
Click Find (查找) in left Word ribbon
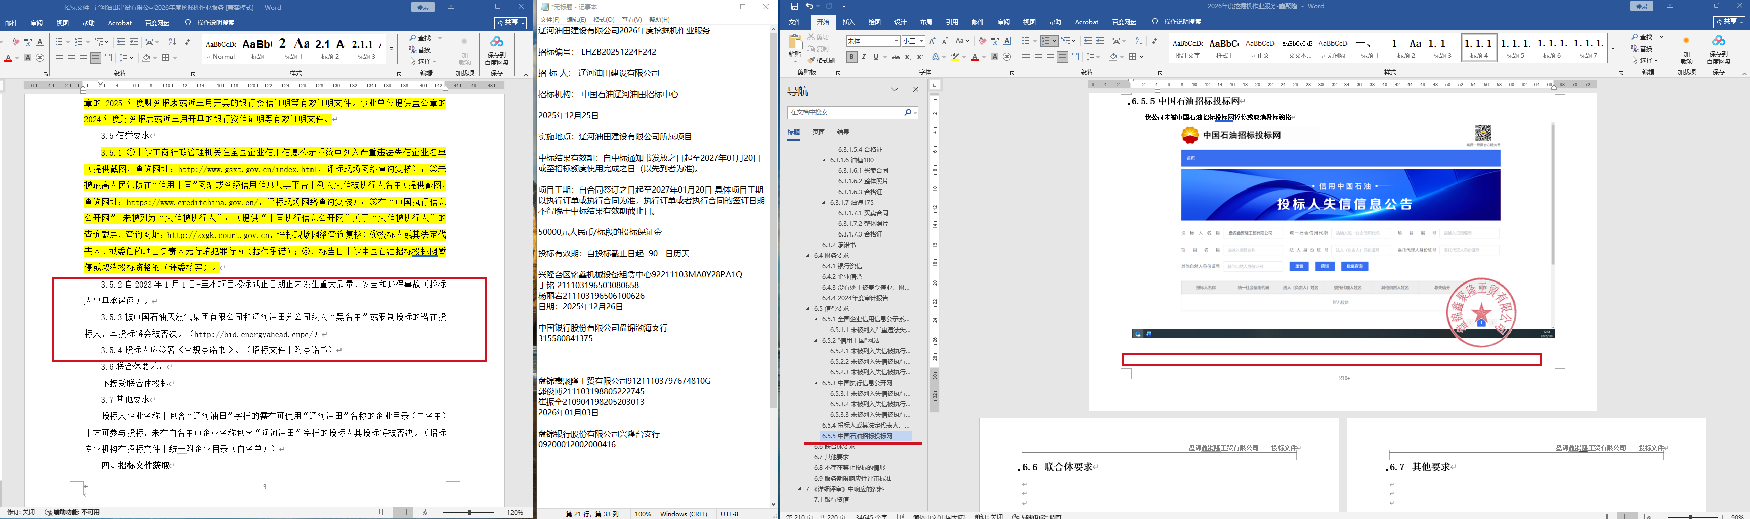(420, 39)
